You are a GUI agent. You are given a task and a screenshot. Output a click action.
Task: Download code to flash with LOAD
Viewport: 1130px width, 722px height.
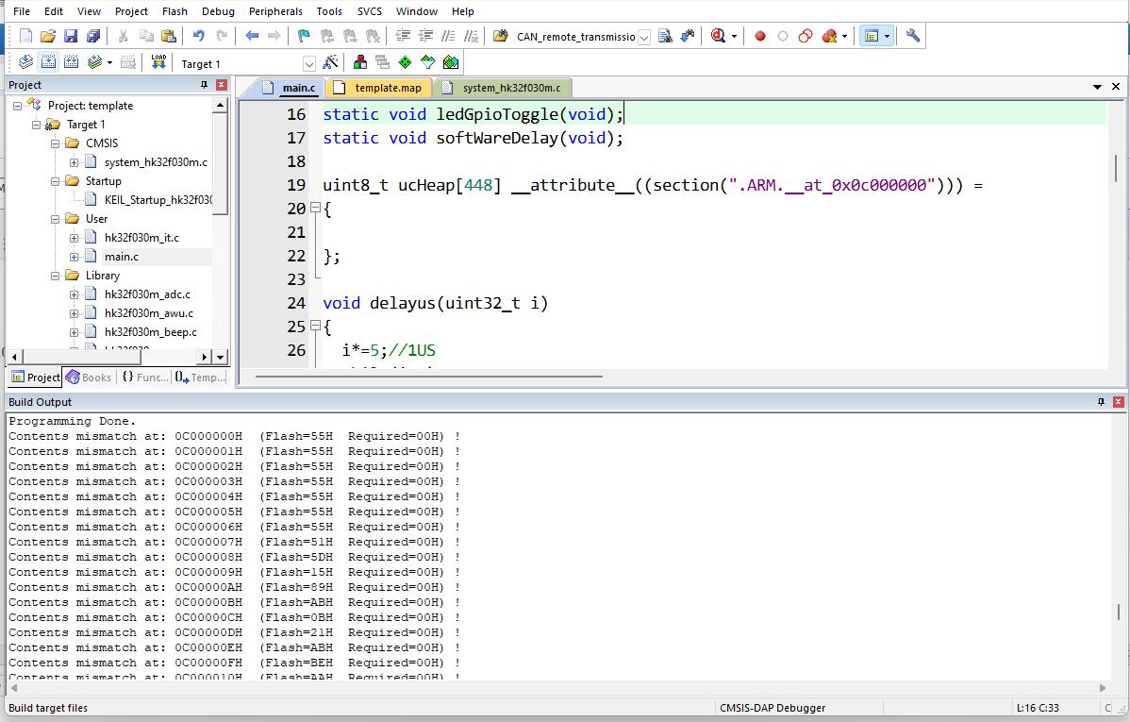click(158, 62)
